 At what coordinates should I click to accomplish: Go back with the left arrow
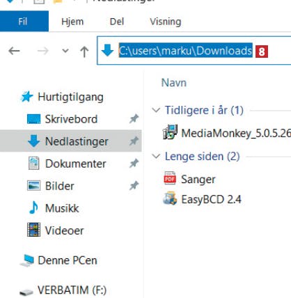tap(14, 51)
